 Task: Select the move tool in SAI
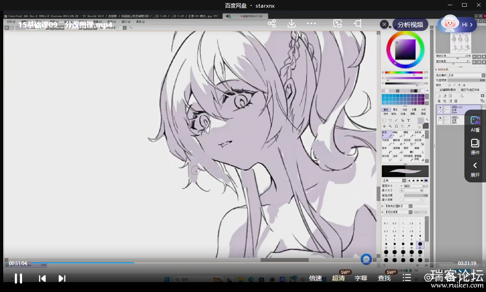pos(384,126)
